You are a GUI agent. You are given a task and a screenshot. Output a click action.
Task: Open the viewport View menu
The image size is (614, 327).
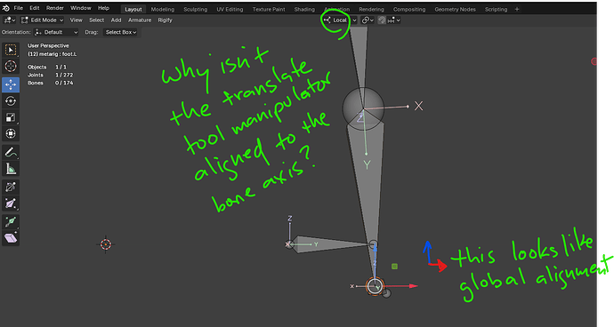click(x=76, y=20)
